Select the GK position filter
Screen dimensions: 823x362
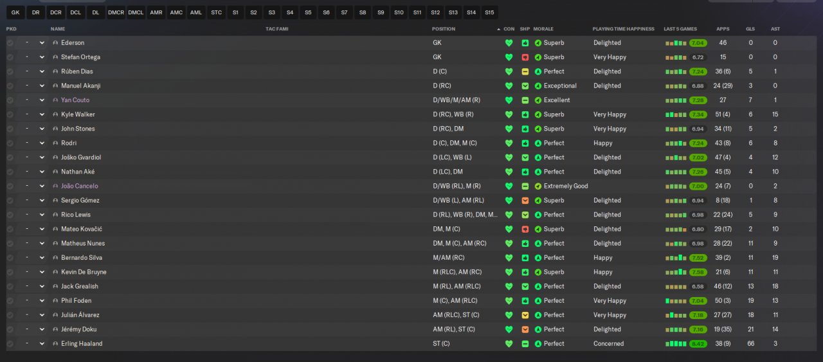(16, 12)
